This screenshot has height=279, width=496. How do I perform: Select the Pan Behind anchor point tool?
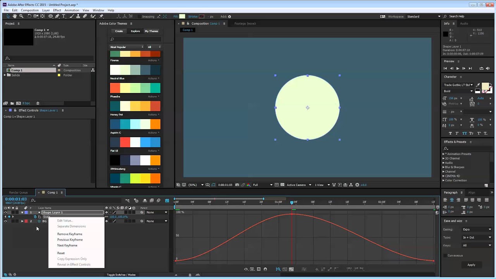click(x=43, y=16)
